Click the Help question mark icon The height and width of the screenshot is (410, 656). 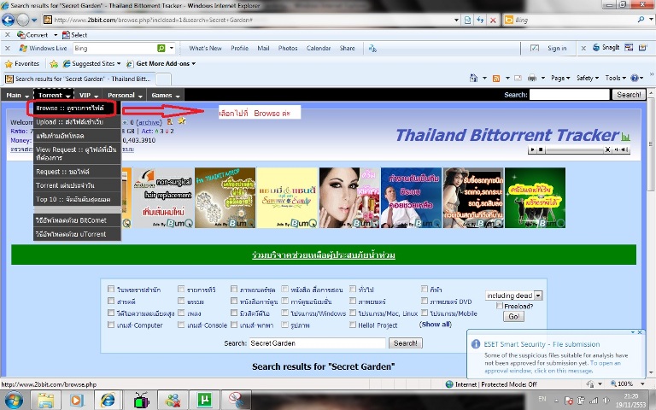(635, 78)
